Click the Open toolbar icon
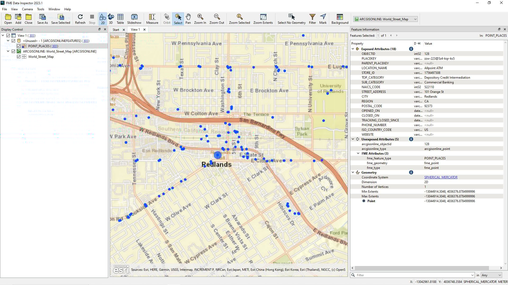Viewport: 508px width, 285px height. pos(8,19)
